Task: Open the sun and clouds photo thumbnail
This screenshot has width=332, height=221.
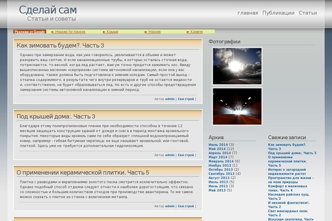Action: (237, 66)
